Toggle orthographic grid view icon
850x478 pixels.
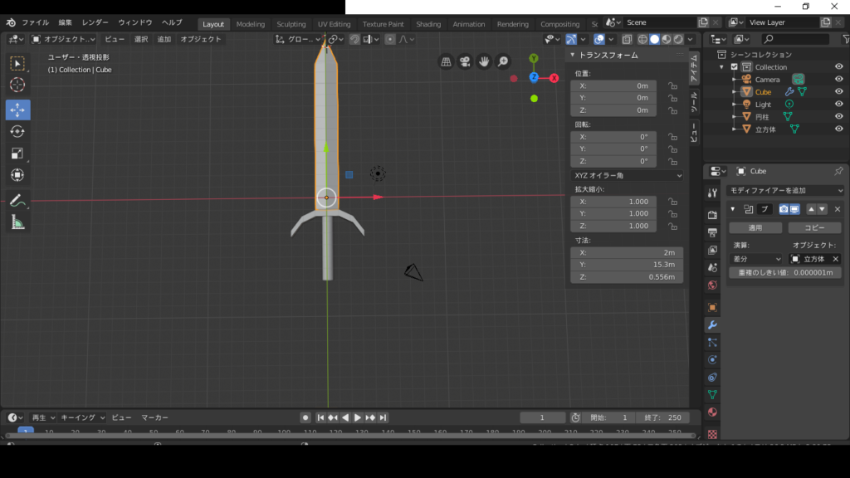click(x=447, y=61)
